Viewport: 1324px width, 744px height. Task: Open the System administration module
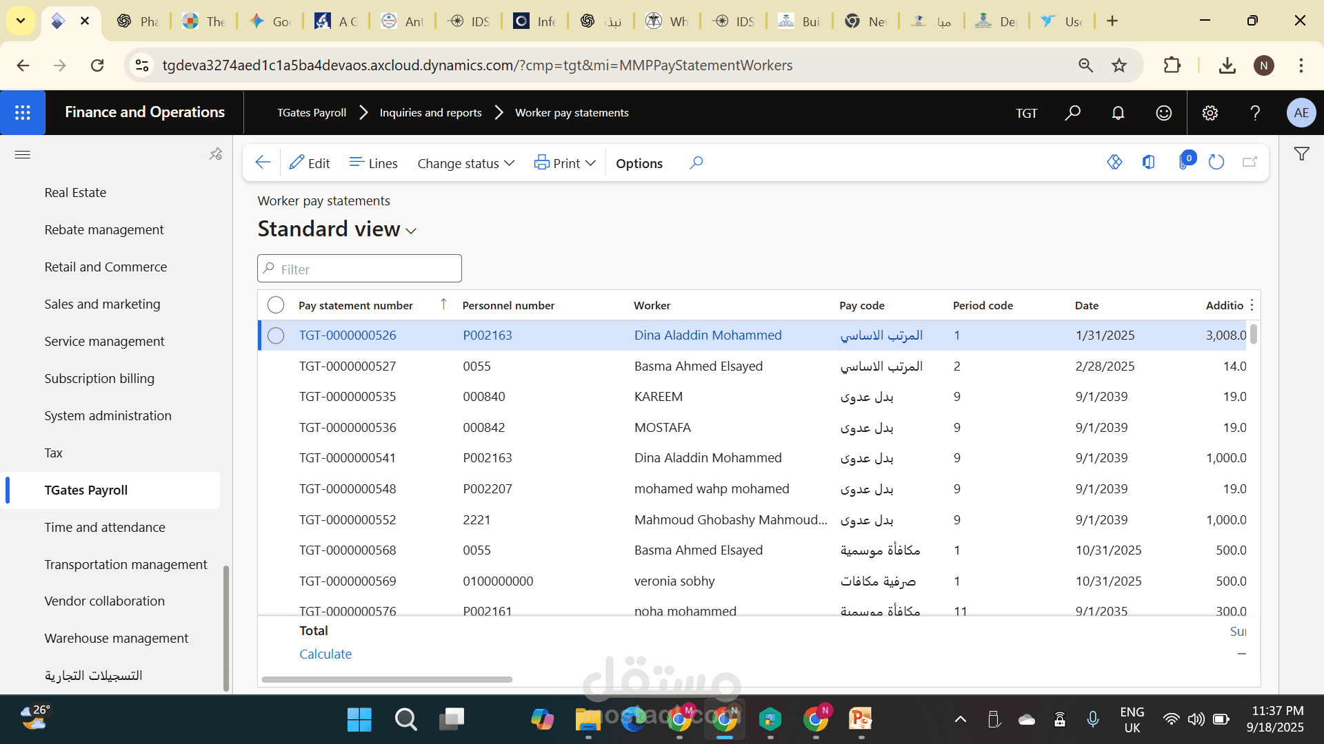(x=108, y=416)
